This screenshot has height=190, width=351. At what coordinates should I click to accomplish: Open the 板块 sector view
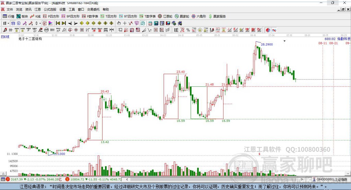[x=22, y=16]
